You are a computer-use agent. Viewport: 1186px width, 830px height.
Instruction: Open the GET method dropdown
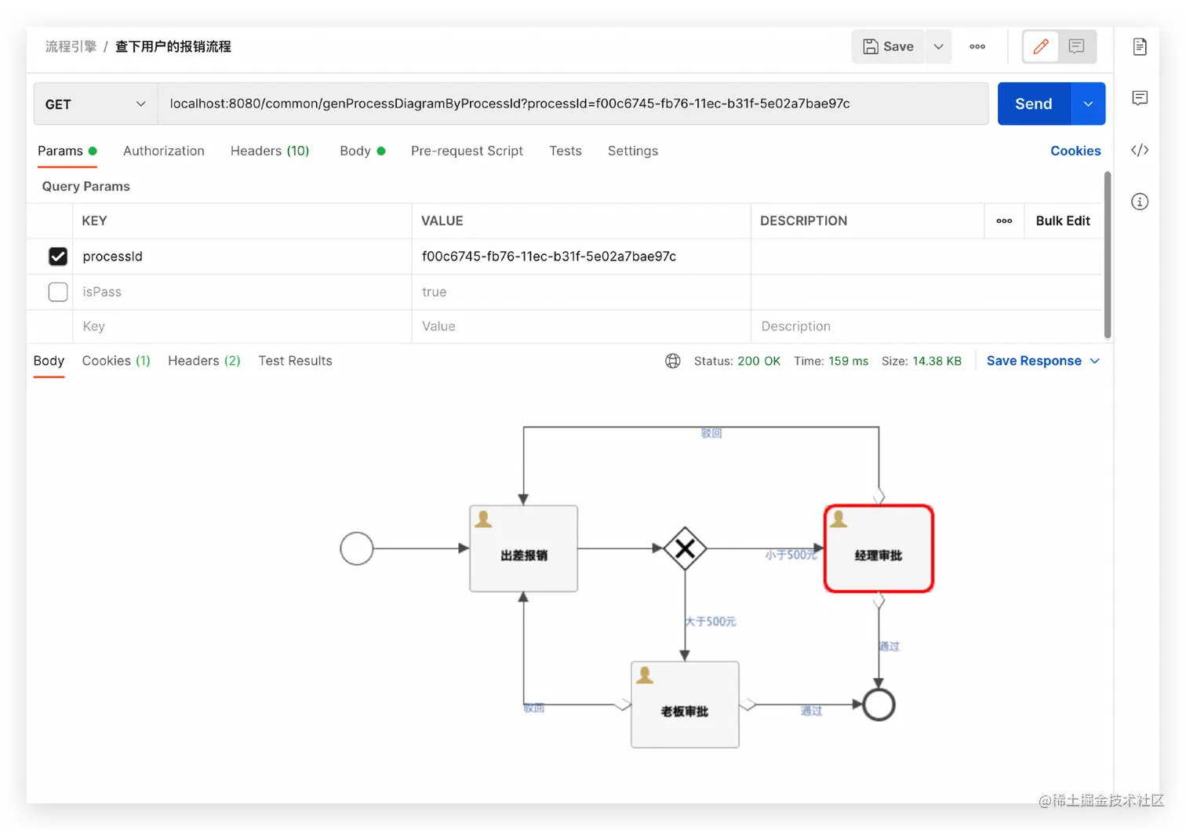click(x=96, y=104)
